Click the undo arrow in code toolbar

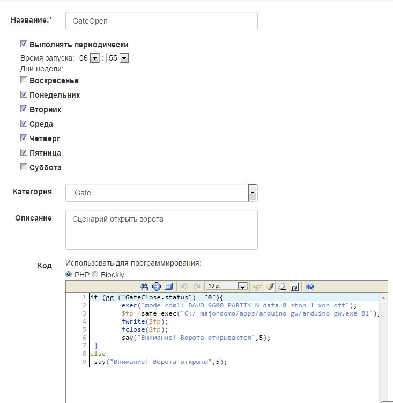[183, 287]
